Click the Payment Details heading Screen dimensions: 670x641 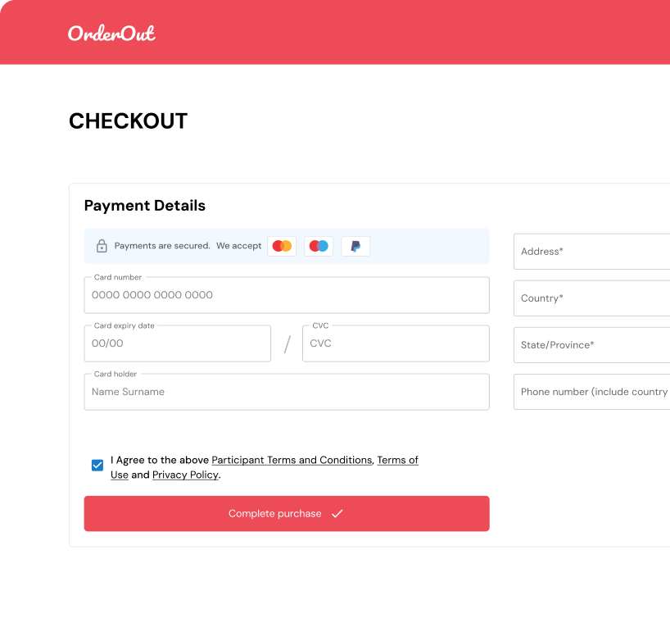click(x=145, y=206)
